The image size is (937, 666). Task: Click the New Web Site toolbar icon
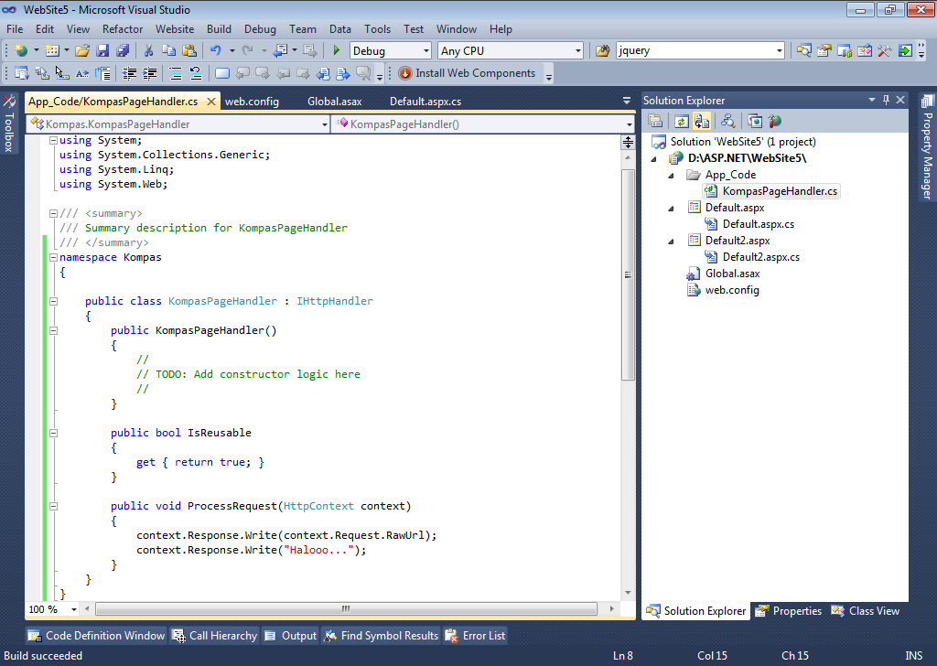(21, 50)
